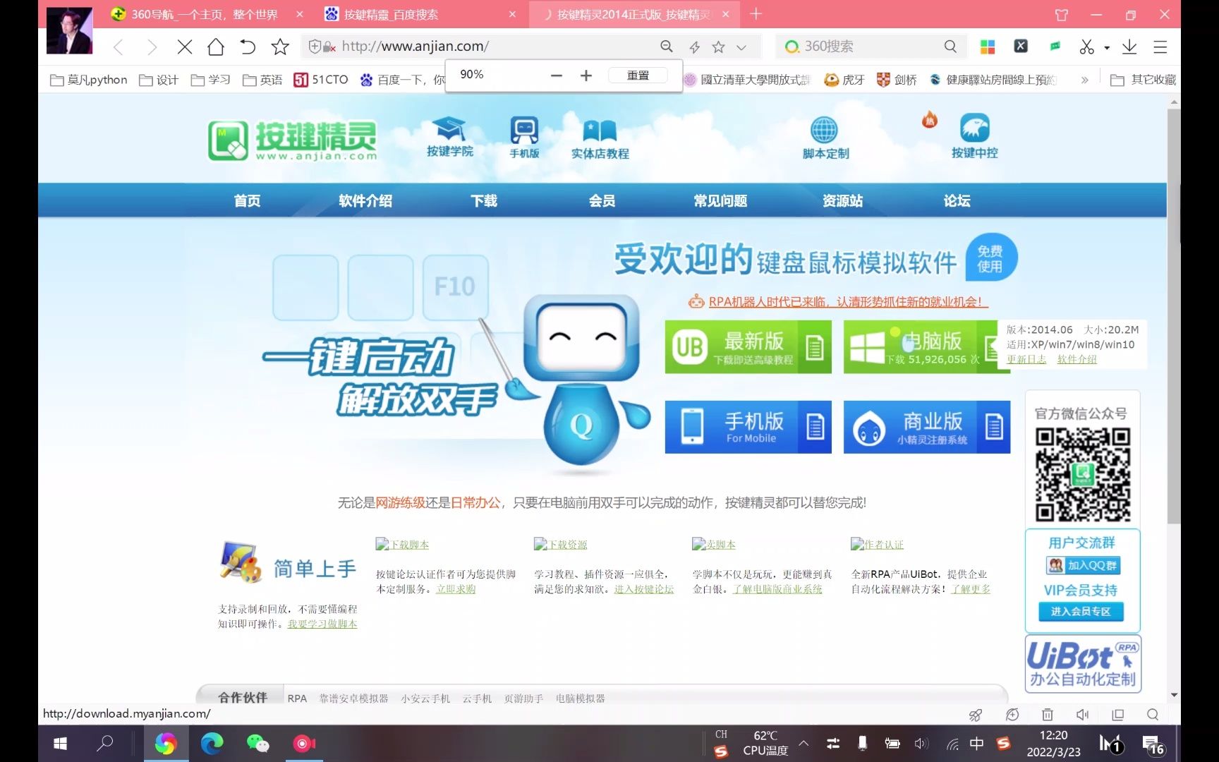Select 下载 in the navigation bar
This screenshot has height=762, width=1219.
click(x=484, y=201)
